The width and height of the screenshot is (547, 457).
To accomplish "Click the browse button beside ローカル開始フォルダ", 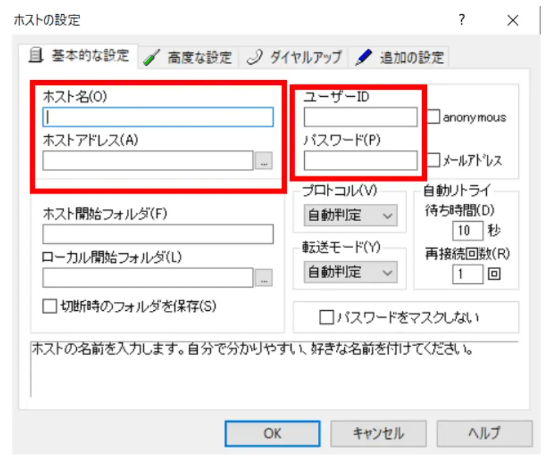I will pos(264,278).
